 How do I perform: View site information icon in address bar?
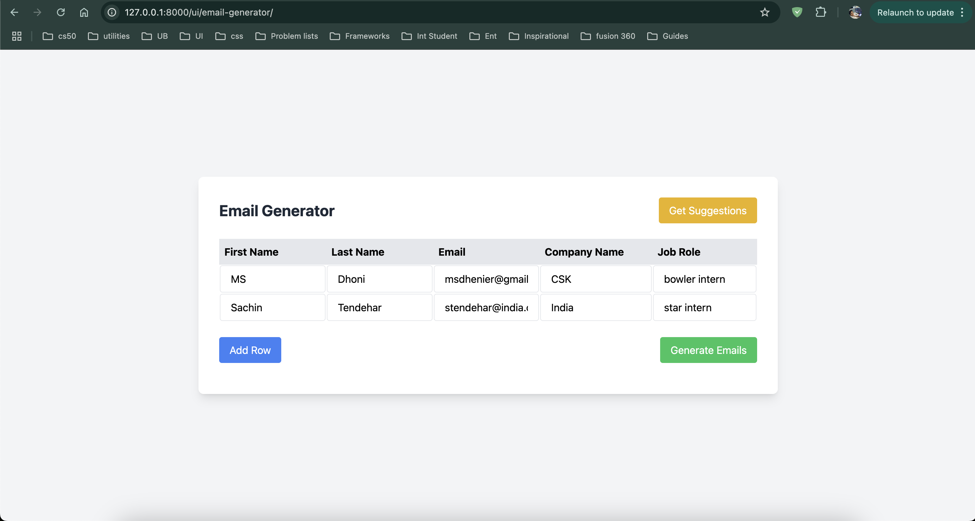tap(112, 13)
